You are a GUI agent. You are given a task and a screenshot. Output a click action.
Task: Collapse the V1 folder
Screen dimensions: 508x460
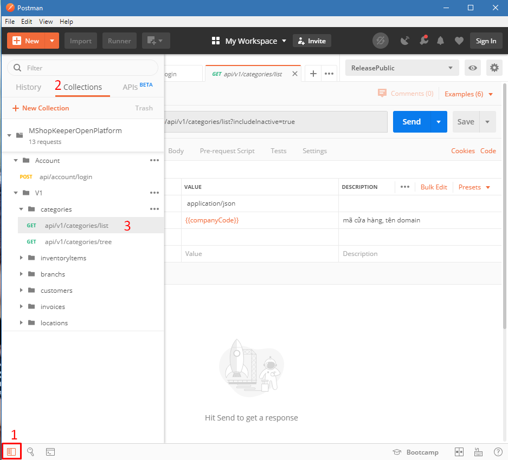pos(16,193)
